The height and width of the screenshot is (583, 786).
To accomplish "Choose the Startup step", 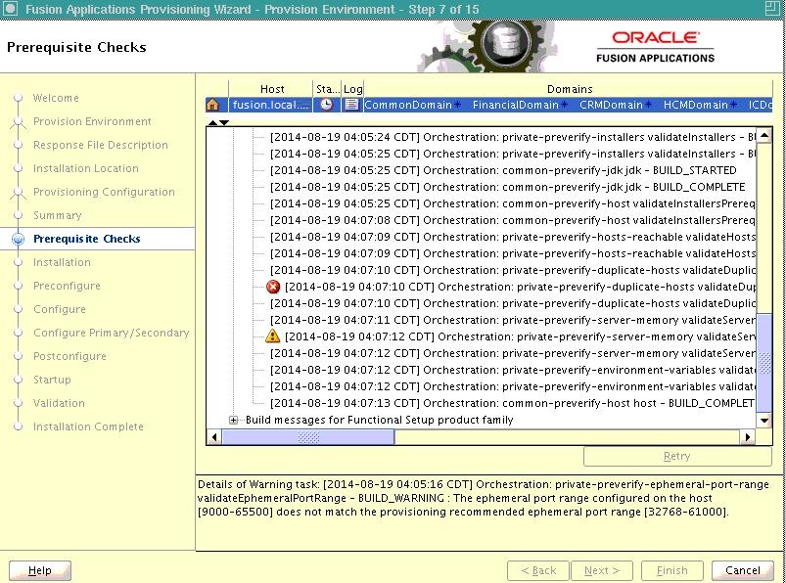I will click(52, 380).
